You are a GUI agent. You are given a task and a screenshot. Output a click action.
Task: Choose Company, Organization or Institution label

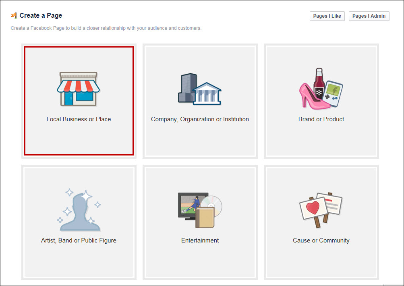point(200,119)
